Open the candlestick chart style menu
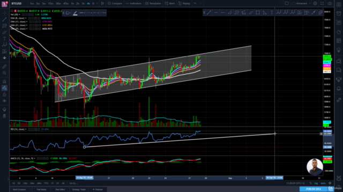The width and height of the screenshot is (343, 192). [102, 4]
